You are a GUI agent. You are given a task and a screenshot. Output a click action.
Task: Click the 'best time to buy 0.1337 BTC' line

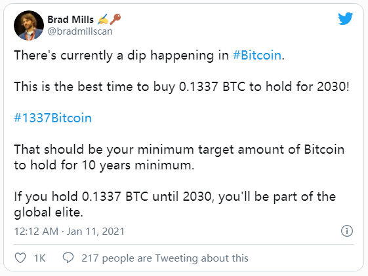click(x=182, y=86)
